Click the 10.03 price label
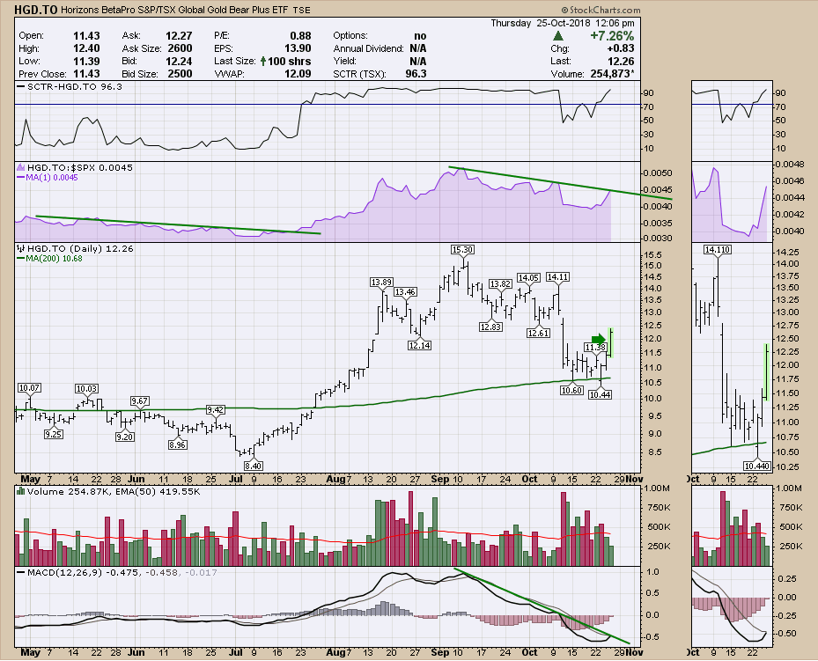 (86, 388)
